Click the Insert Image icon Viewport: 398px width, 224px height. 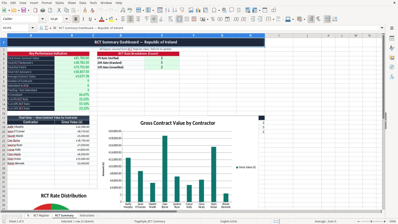coord(191,10)
